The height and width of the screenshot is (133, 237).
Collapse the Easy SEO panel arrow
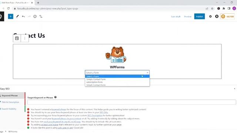[x=234, y=89]
